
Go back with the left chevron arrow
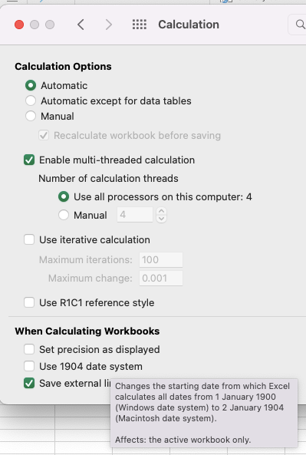(81, 25)
